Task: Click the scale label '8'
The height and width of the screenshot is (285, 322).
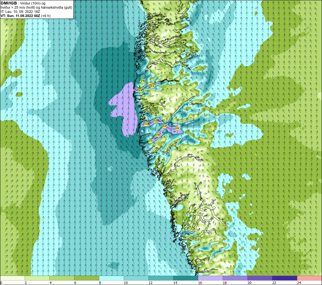Action: (x=100, y=283)
